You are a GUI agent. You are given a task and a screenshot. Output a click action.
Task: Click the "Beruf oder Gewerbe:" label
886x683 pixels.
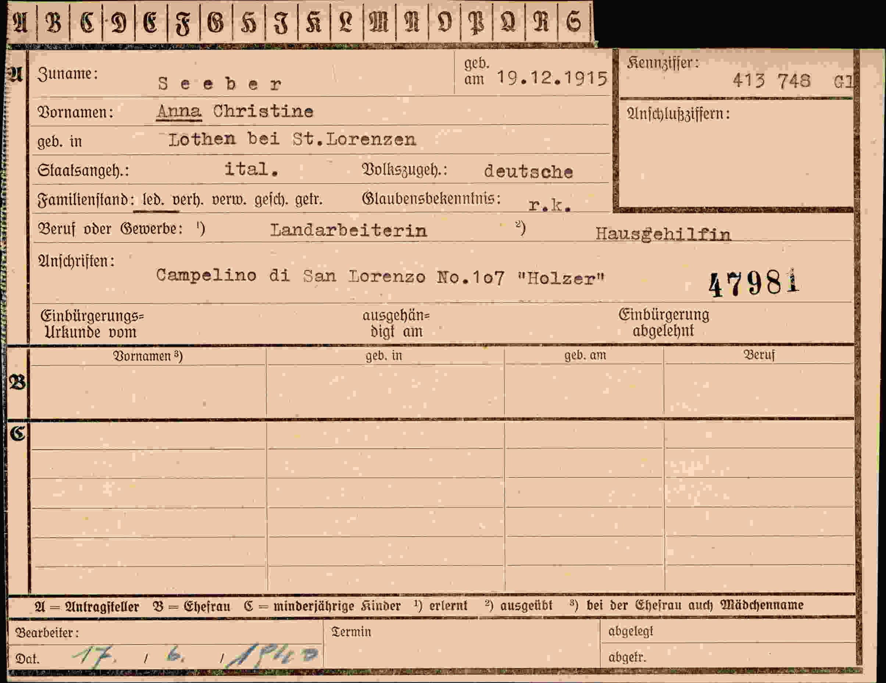[110, 229]
